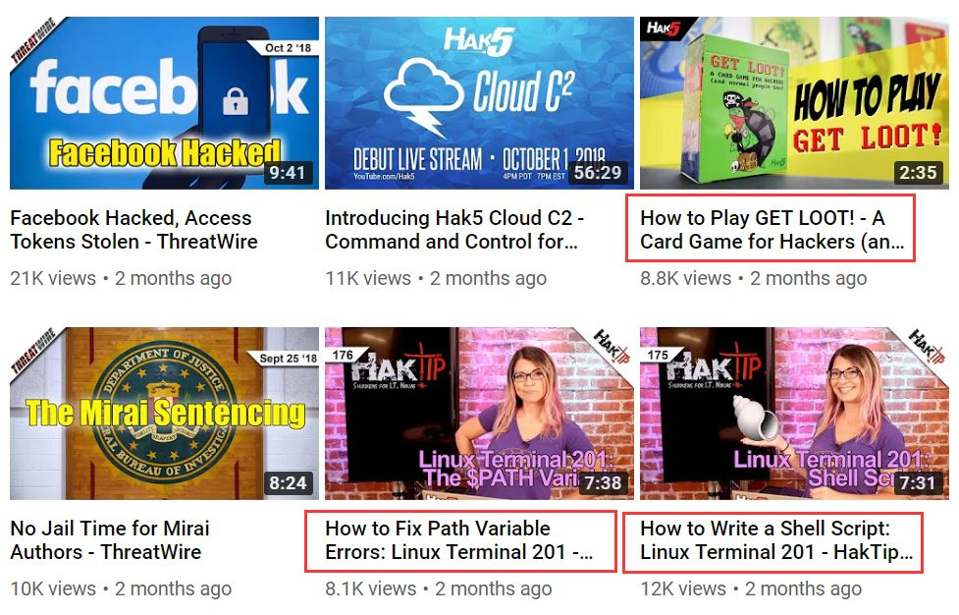The width and height of the screenshot is (959, 615).
Task: Open the Linux Terminal 201 Shell Script thumbnail
Action: click(x=794, y=414)
